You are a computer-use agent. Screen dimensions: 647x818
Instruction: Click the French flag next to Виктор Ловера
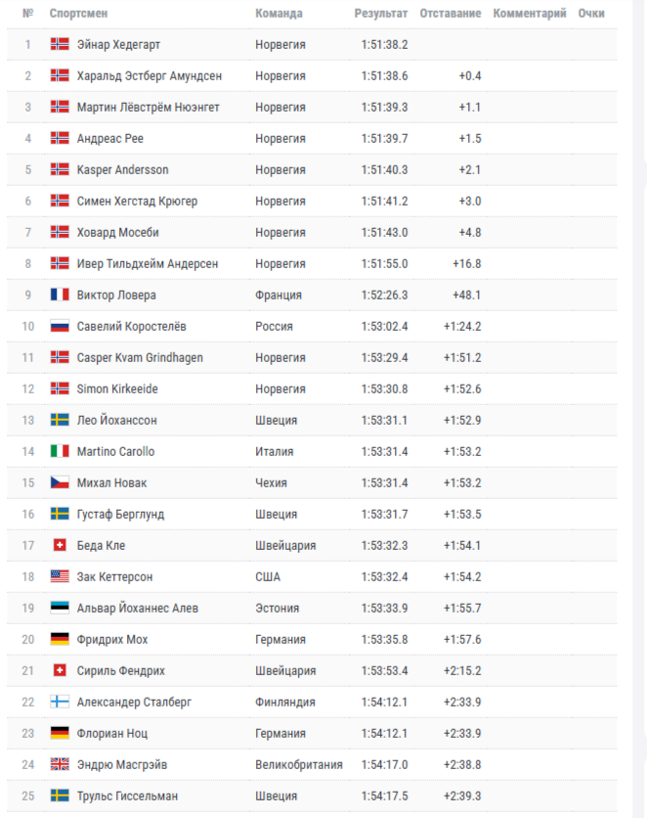coord(60,295)
